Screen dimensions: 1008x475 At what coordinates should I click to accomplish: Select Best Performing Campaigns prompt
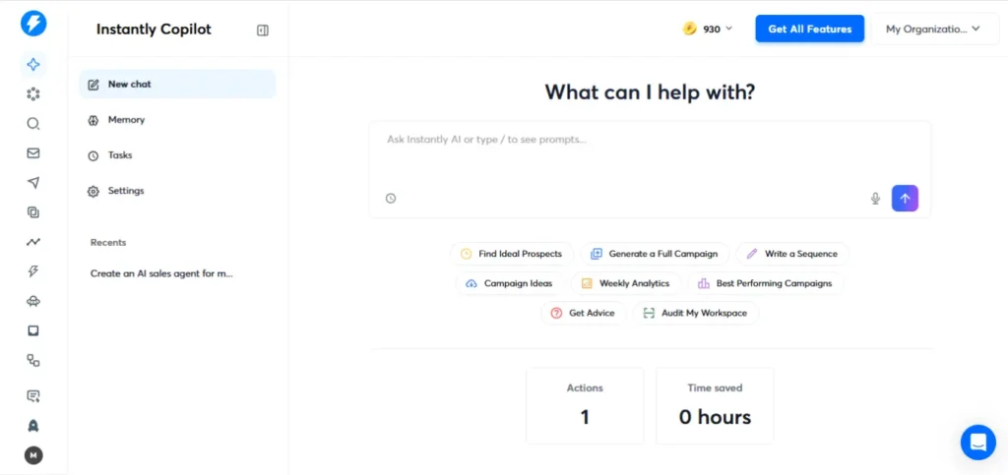pos(765,283)
